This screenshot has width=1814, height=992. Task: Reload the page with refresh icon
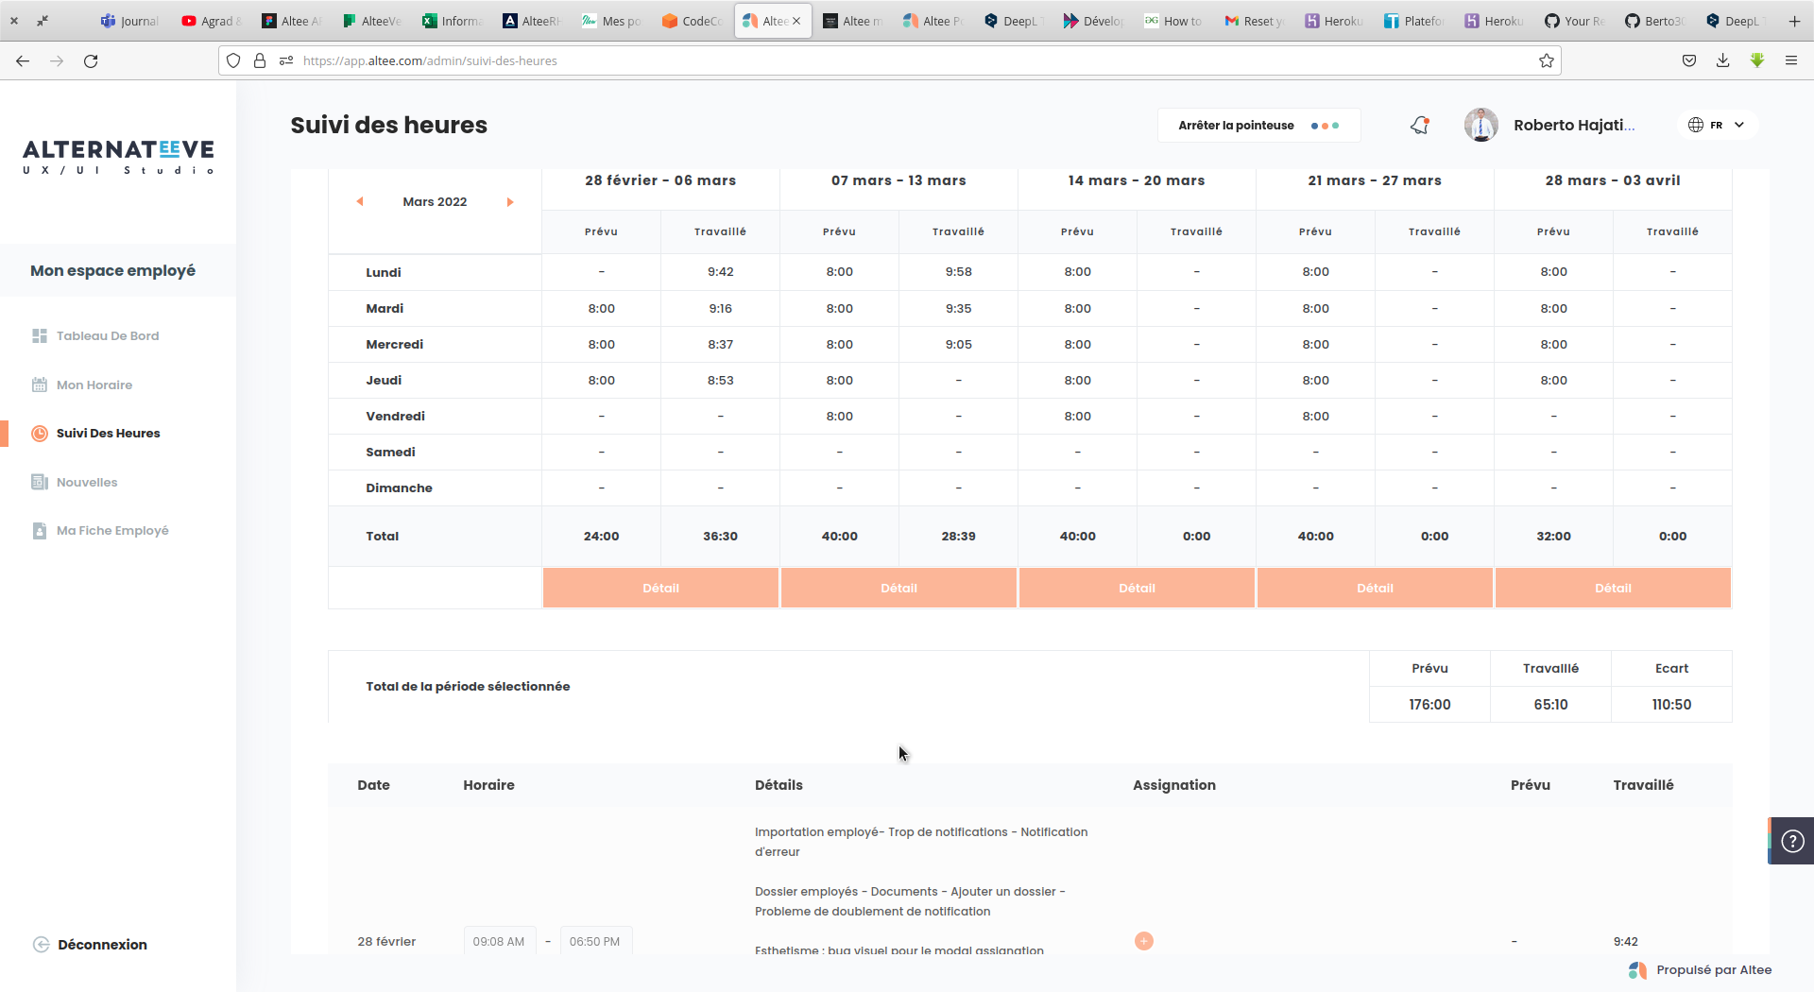(x=91, y=60)
